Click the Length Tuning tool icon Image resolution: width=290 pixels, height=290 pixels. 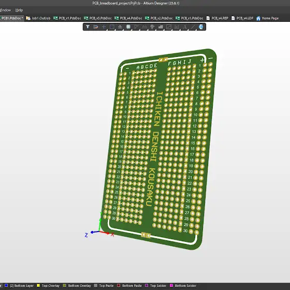(144, 27)
